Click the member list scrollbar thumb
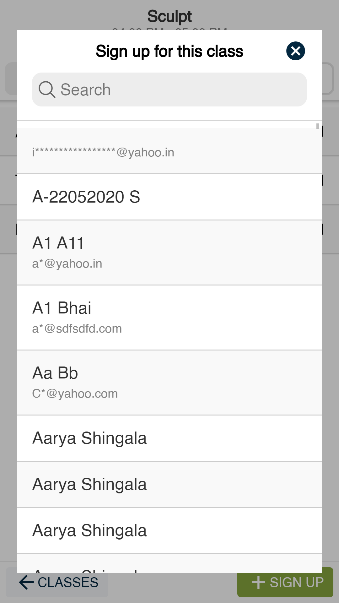 click(318, 126)
